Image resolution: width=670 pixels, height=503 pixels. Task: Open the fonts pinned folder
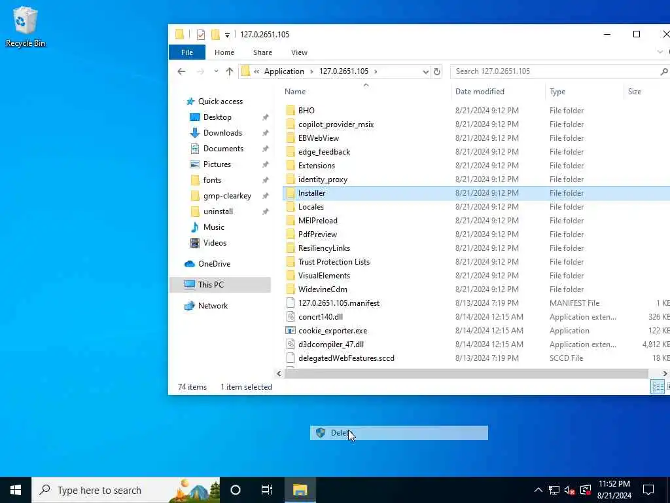[x=212, y=180]
